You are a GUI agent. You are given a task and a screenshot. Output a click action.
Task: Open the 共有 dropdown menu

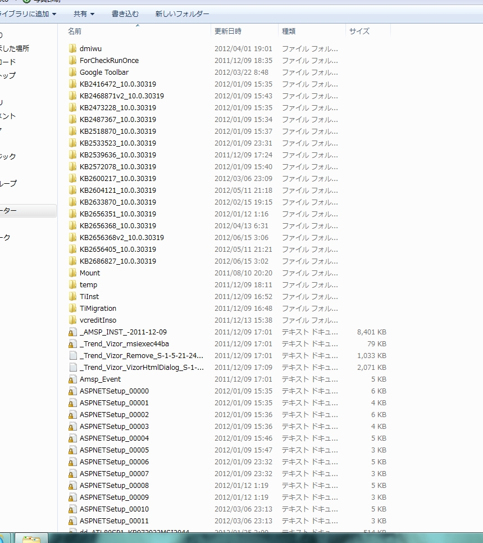[x=84, y=14]
